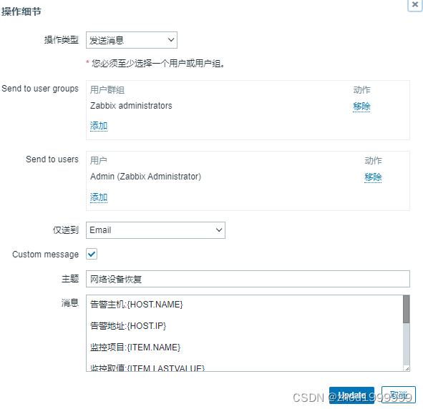The width and height of the screenshot is (423, 409).
Task: Click the 'Send to user groups' label
Action: (40, 89)
